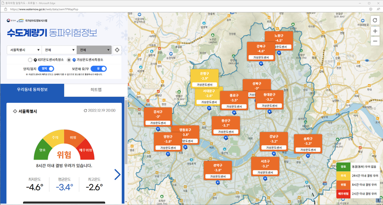Screen dimensions: 383x205
Task: Click the blue next arrow on the 서울특별시 card
Action: point(117,174)
